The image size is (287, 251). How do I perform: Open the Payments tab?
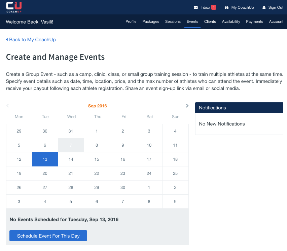coord(254,21)
